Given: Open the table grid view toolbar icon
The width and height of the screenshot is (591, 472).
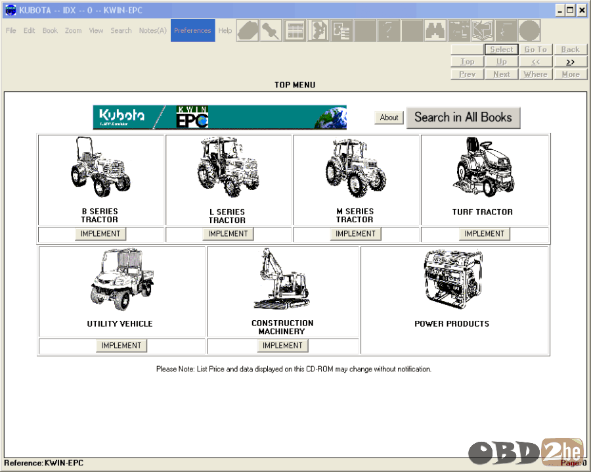Looking at the screenshot, I should (x=295, y=30).
